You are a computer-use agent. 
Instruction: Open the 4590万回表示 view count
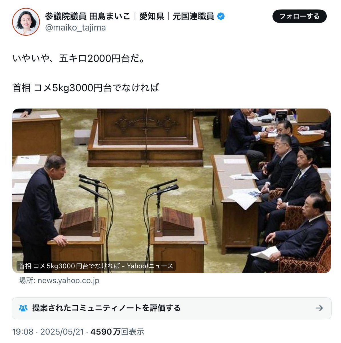[117, 332]
